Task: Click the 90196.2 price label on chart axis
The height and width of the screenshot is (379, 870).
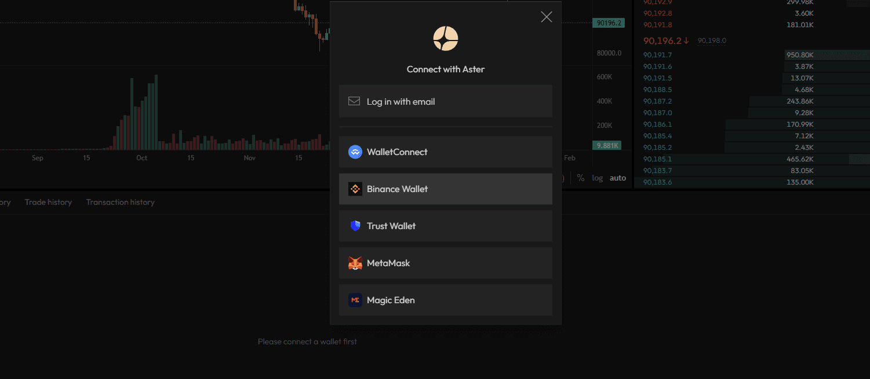Action: (608, 23)
